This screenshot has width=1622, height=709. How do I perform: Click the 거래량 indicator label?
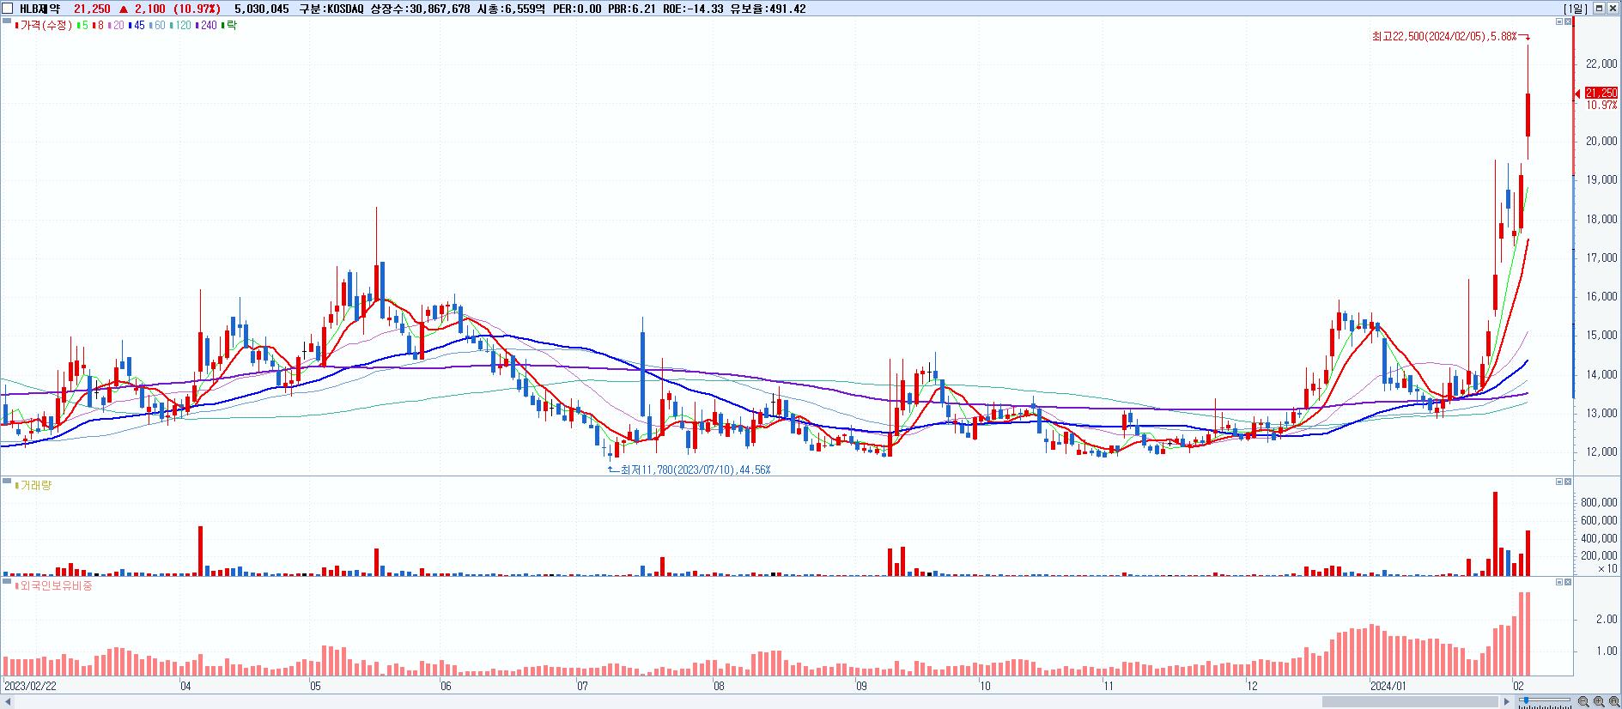[34, 486]
